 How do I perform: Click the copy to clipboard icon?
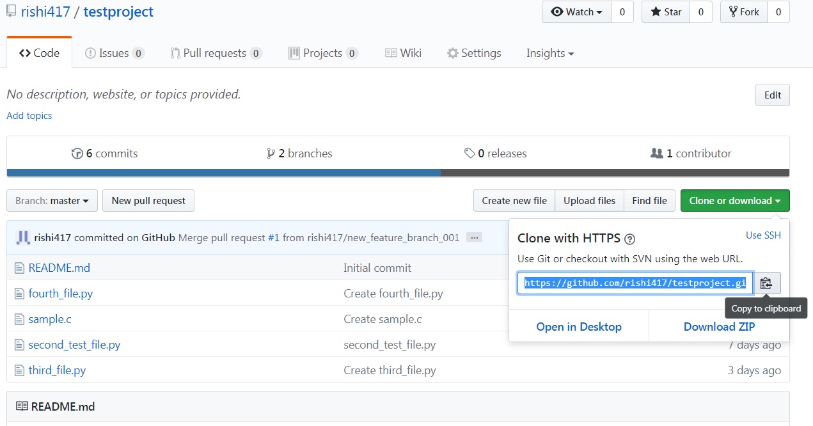(766, 283)
